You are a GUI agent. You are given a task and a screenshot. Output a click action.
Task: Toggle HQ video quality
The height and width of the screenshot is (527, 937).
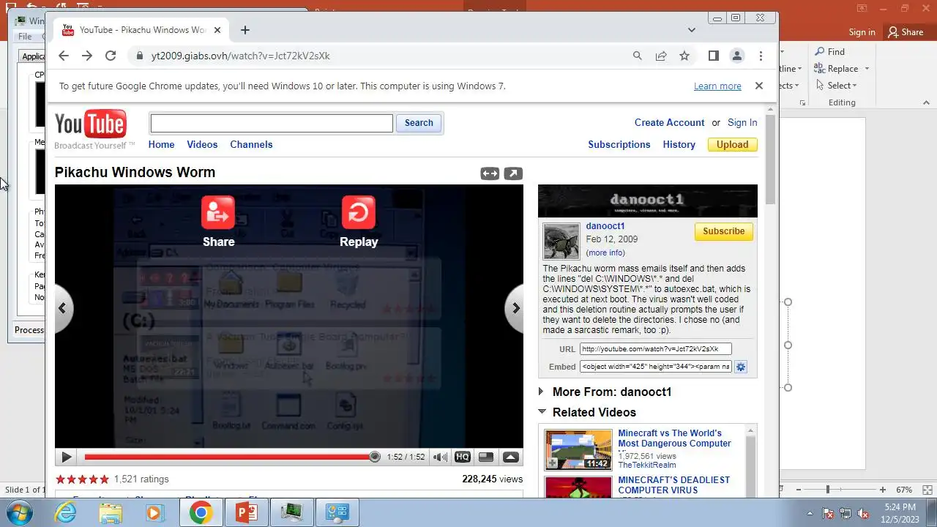[462, 457]
